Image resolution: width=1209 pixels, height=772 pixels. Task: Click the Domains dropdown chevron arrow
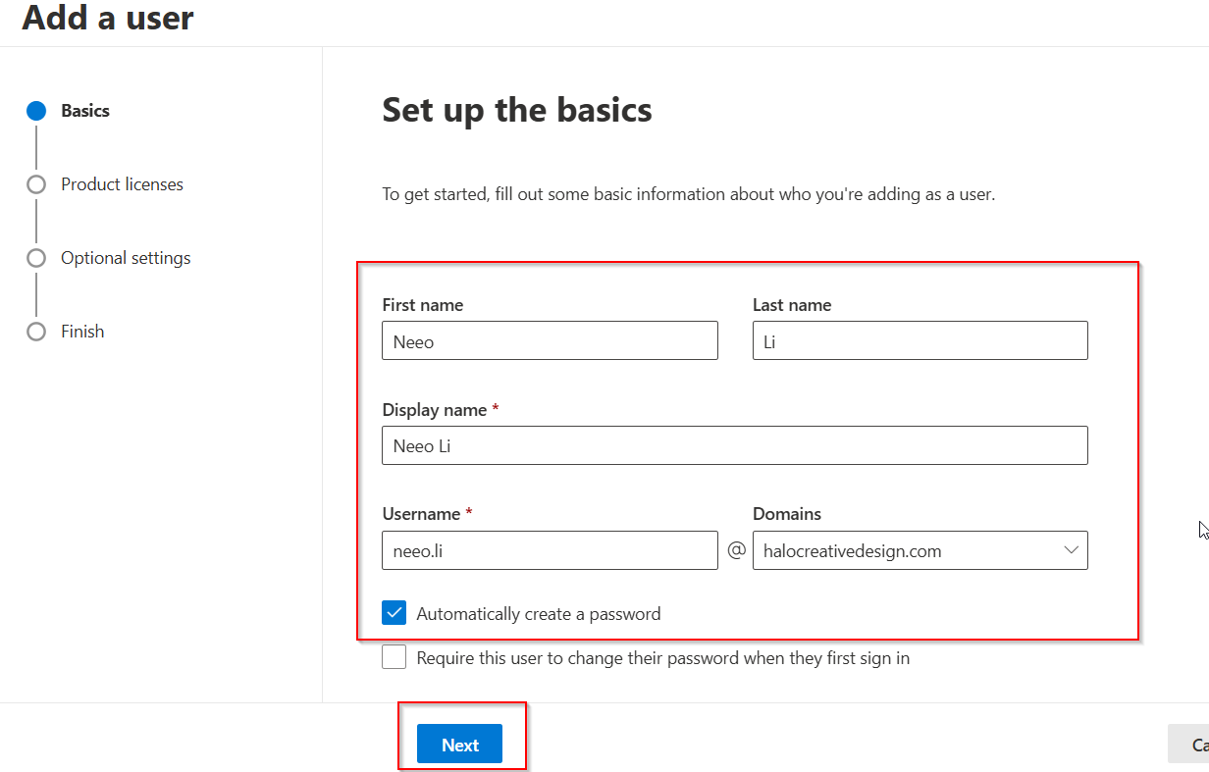(x=1071, y=550)
